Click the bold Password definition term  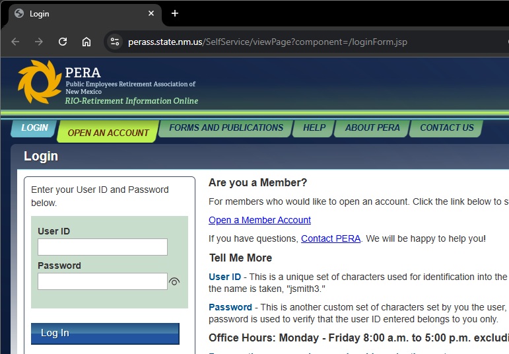[x=230, y=307]
